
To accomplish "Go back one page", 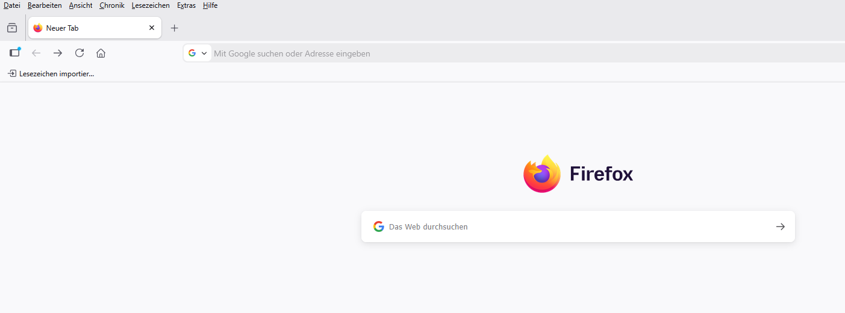I will [36, 53].
